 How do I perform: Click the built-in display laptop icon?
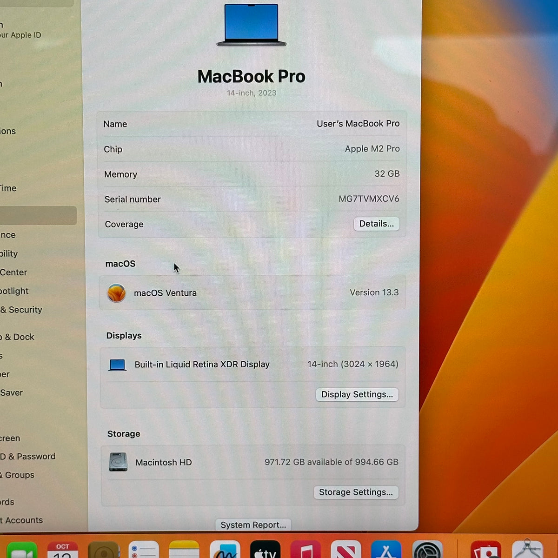pos(117,365)
